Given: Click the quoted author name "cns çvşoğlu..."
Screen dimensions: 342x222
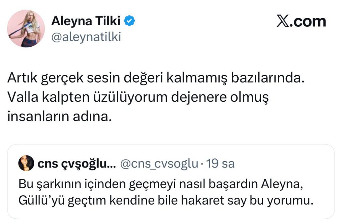Looking at the screenshot, I should coord(76,164).
